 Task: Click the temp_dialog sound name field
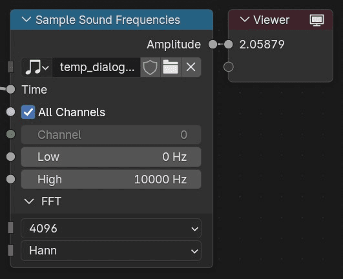pos(96,67)
